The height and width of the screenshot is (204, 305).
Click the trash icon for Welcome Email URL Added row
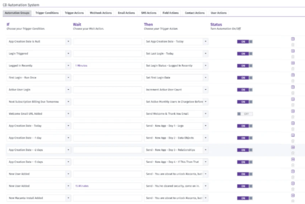(x=293, y=116)
